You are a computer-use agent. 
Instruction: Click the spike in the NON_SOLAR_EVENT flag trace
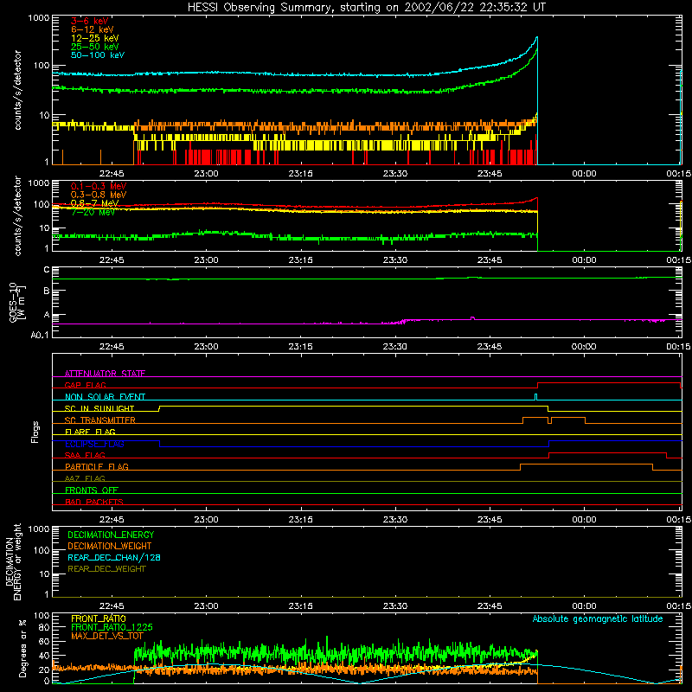pos(535,397)
